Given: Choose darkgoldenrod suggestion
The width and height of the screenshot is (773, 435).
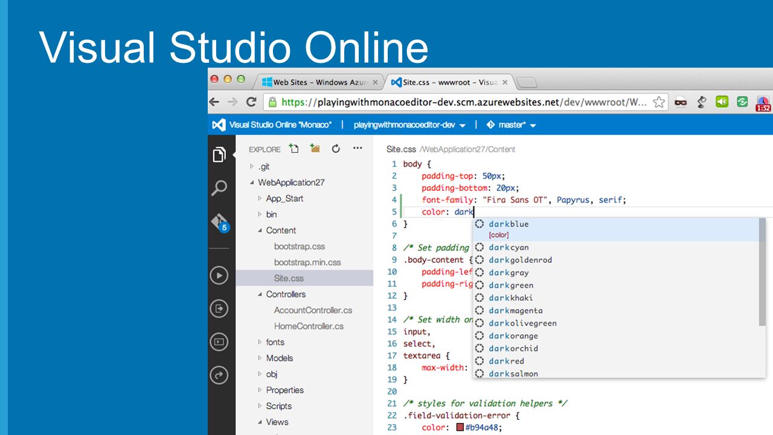Looking at the screenshot, I should coord(615,260).
